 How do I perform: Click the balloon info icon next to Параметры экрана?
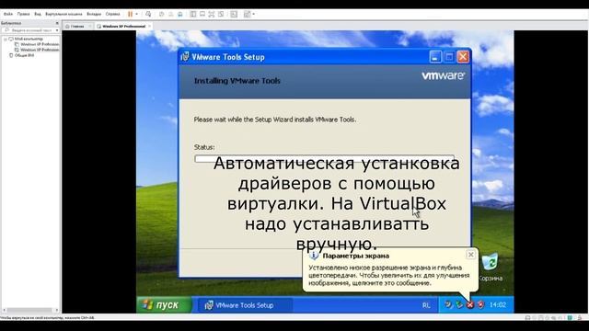click(314, 256)
